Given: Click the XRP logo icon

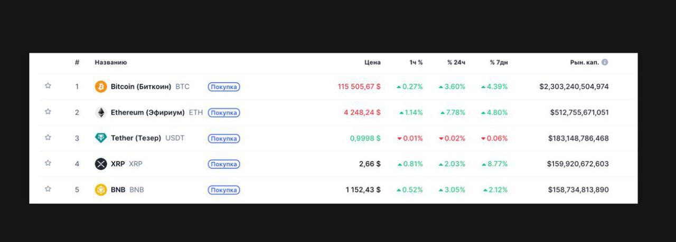Looking at the screenshot, I should point(101,164).
